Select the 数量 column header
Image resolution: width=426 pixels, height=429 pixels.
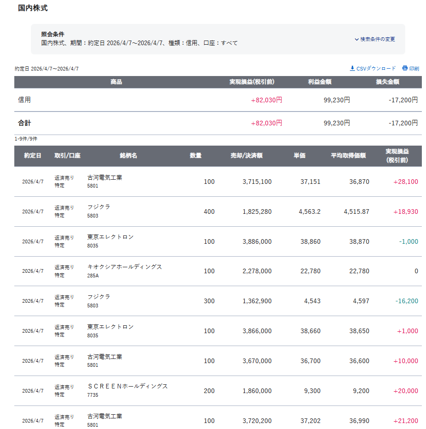pyautogui.click(x=196, y=156)
